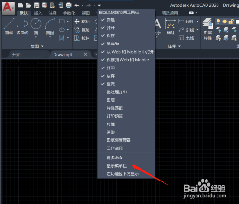This screenshot has width=239, height=204.
Task: Expand the hatch tool dropdown arrow
Action: pyautogui.click(x=68, y=38)
